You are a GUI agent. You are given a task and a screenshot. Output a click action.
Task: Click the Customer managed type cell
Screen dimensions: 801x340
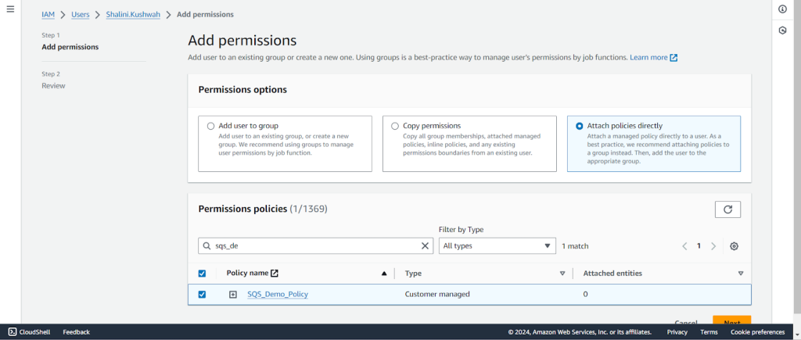(x=437, y=295)
